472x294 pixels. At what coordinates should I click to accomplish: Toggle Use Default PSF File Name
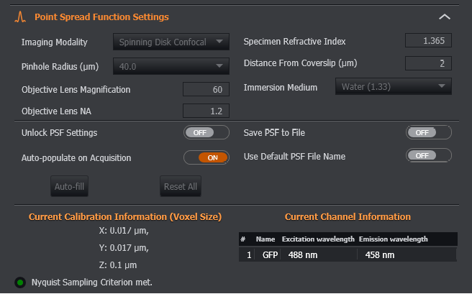coord(429,155)
